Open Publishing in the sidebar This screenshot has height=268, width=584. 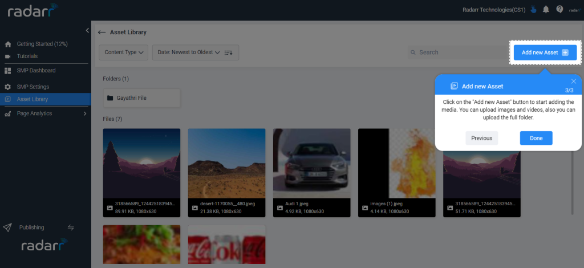coord(32,228)
